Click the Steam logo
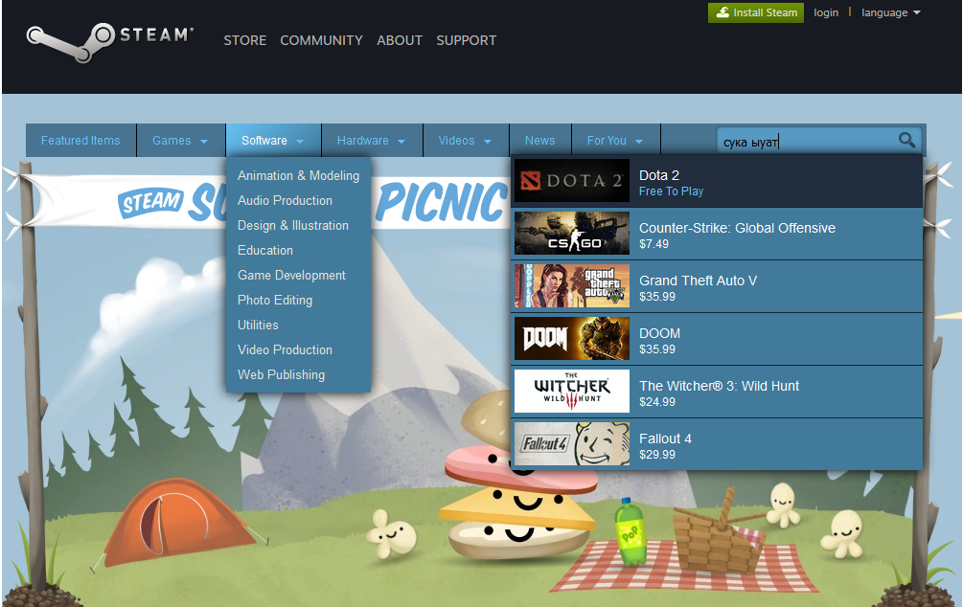 click(110, 42)
